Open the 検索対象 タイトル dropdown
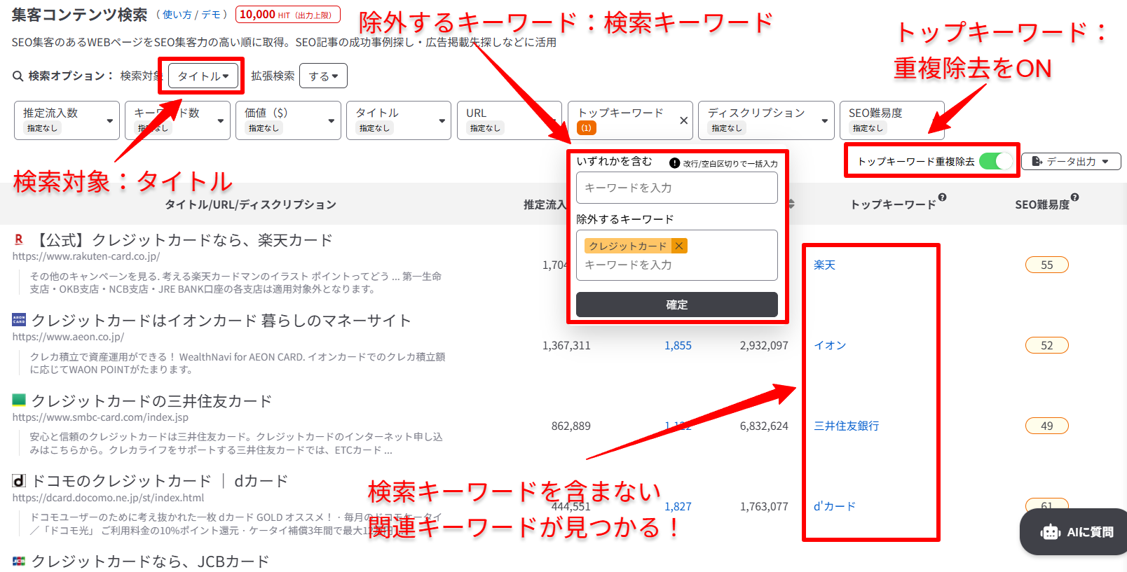1127x572 pixels. coord(203,76)
